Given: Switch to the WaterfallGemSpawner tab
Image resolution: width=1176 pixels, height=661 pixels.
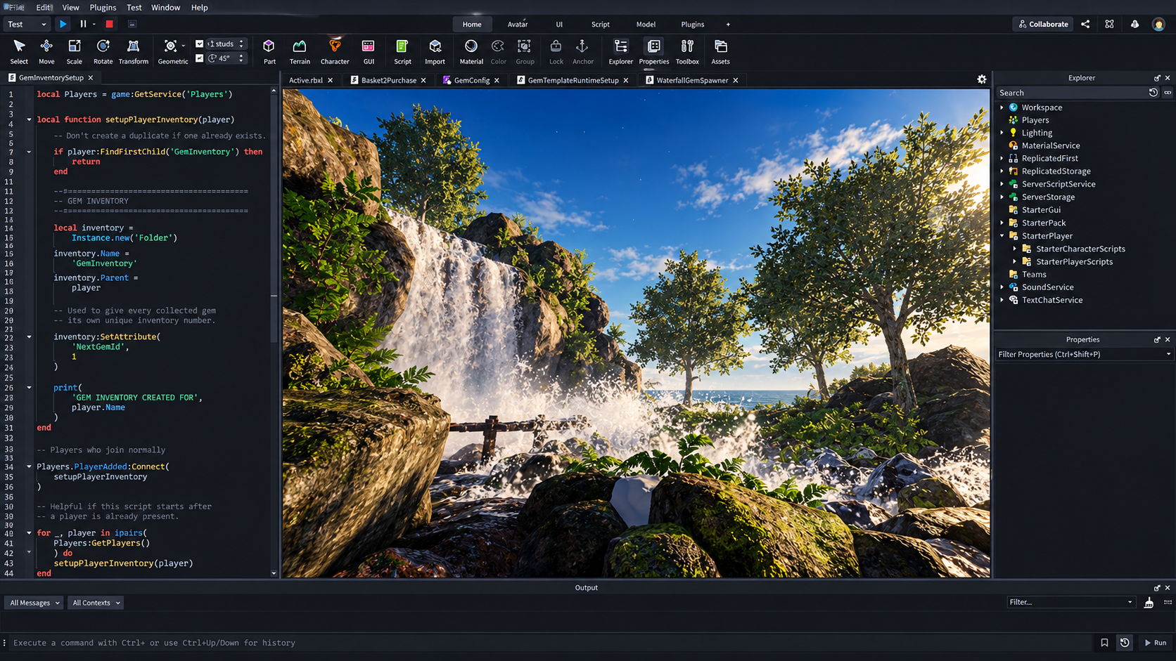Looking at the screenshot, I should click(692, 80).
